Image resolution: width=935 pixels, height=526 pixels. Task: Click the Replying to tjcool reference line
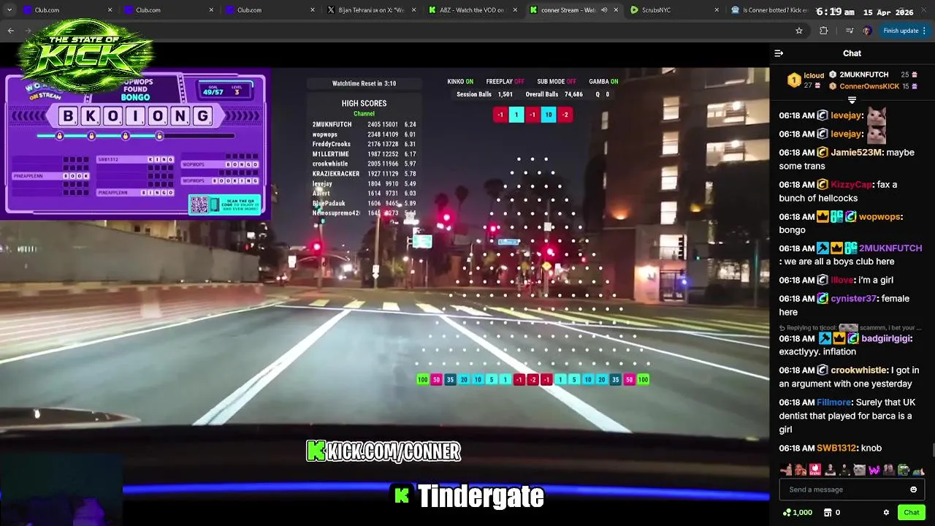(x=852, y=328)
